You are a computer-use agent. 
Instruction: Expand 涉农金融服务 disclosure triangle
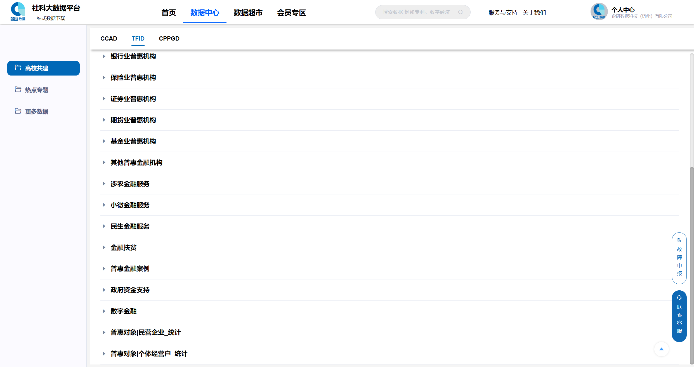[x=104, y=184]
